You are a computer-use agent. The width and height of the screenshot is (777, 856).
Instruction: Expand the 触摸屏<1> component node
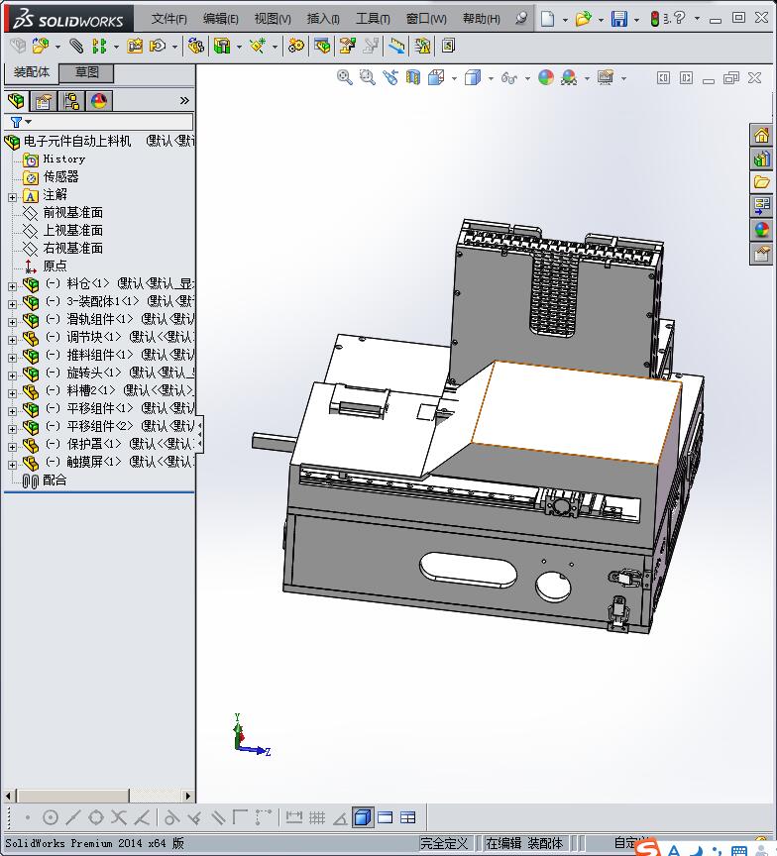click(x=12, y=464)
